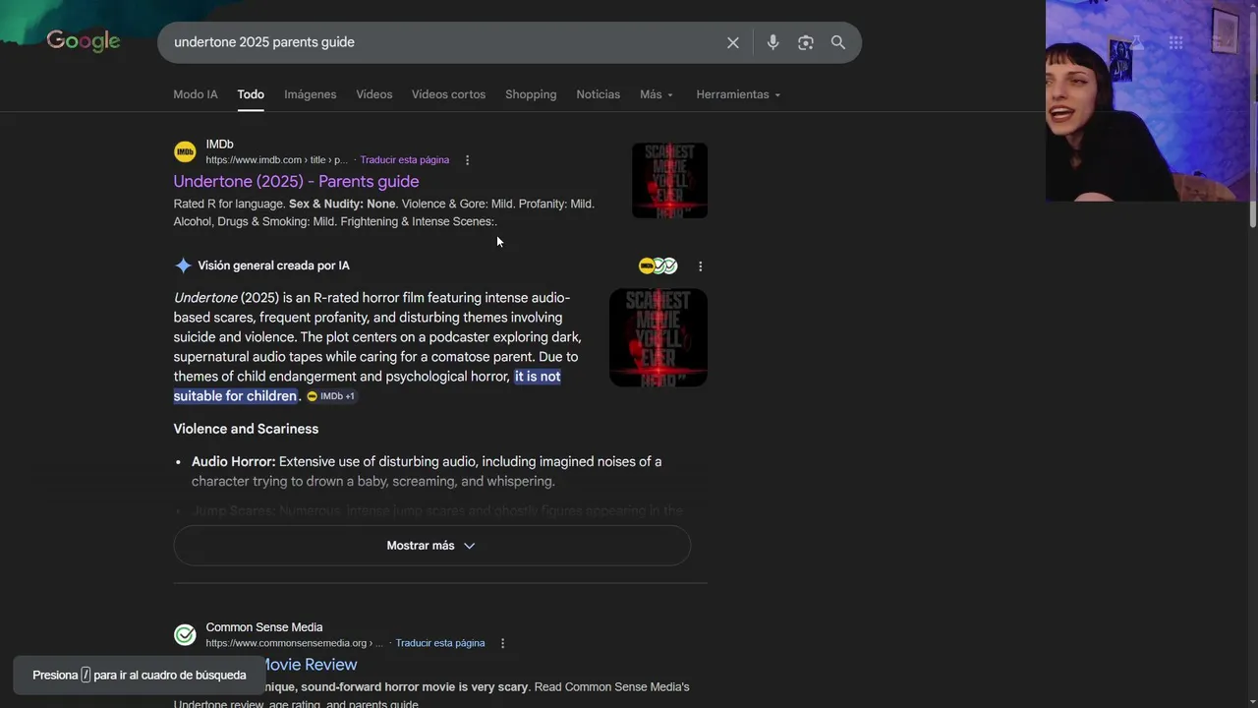Viewport: 1258px width, 708px height.
Task: Switch to Shopping tab
Action: coord(531,94)
